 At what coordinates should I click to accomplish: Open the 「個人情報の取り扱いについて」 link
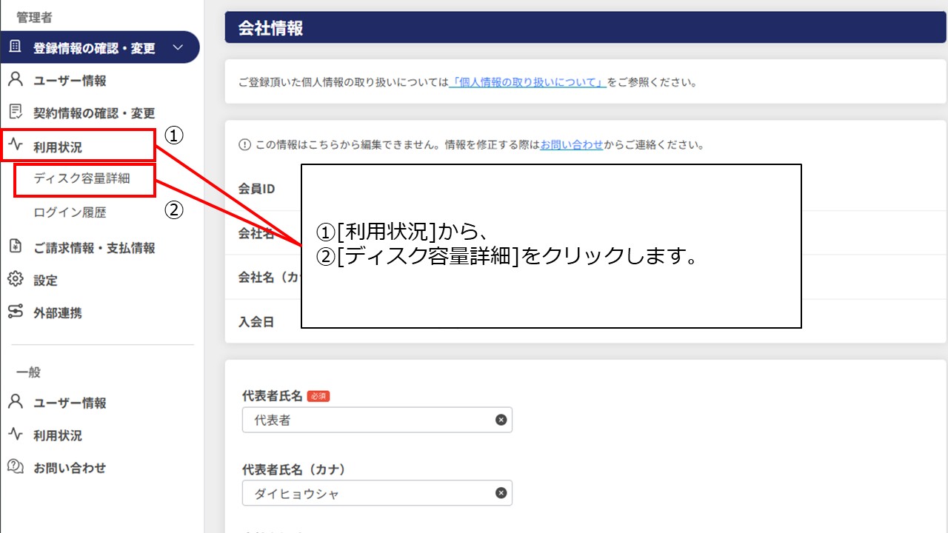pyautogui.click(x=528, y=82)
